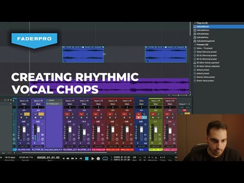Viewport: 244px width, 183px height.
Task: Toggle record arm on channel 2
Action: point(21,117)
